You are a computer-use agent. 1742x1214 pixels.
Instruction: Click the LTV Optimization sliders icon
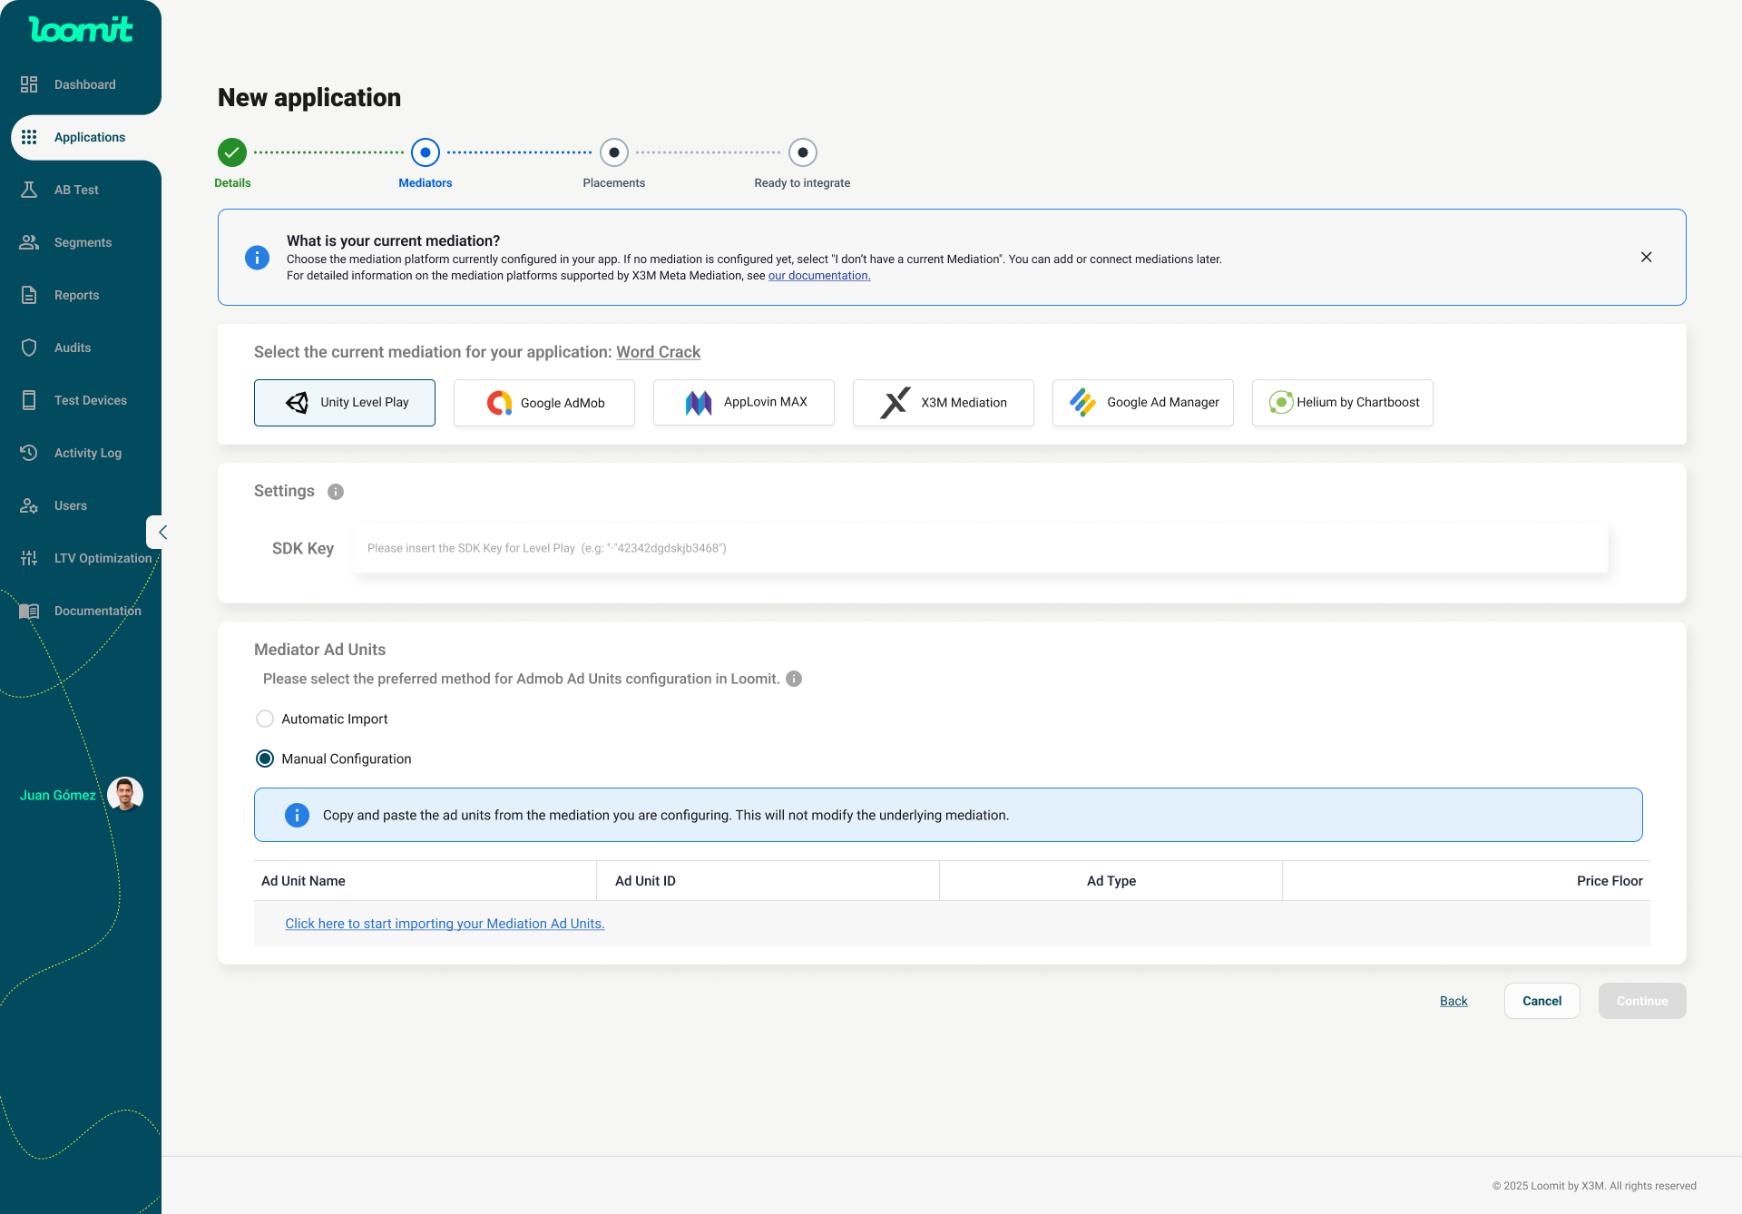pyautogui.click(x=29, y=558)
